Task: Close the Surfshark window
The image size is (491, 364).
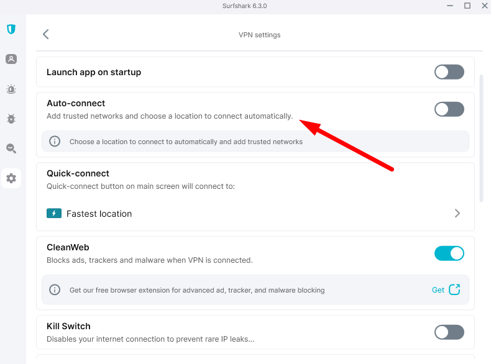Action: pos(484,6)
